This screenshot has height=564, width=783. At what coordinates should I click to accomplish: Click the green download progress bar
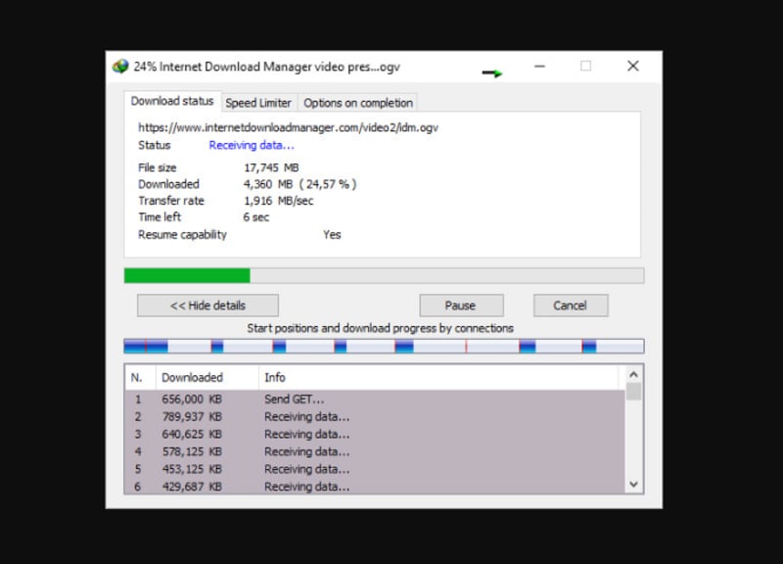pyautogui.click(x=384, y=276)
